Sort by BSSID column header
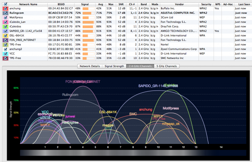The width and height of the screenshot is (252, 162). coord(61,4)
